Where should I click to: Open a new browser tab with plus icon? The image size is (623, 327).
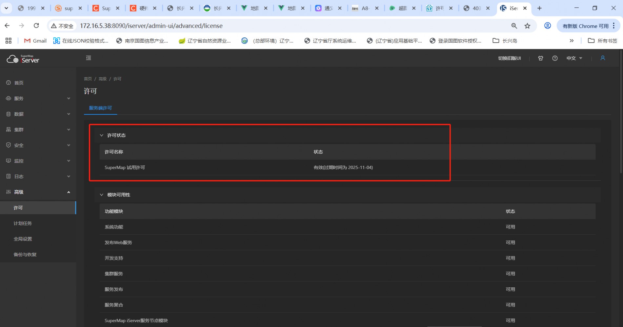click(539, 8)
